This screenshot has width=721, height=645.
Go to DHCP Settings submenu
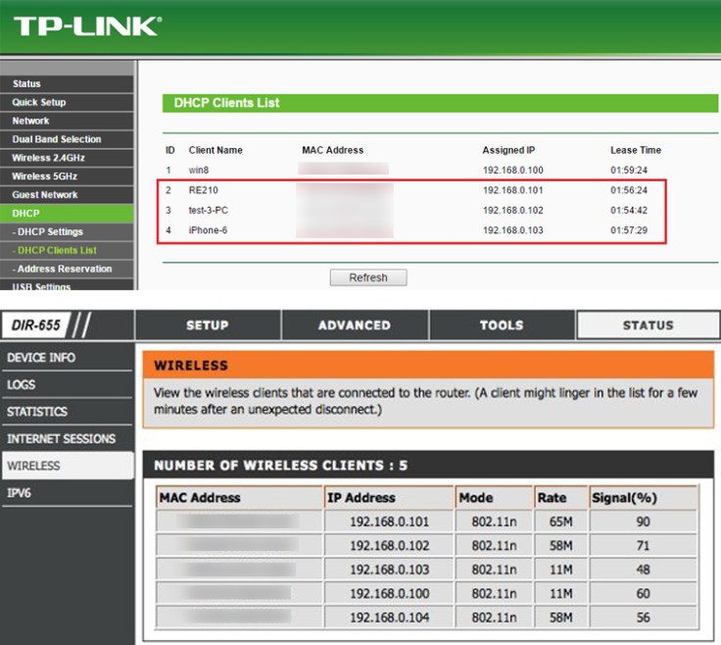(x=50, y=232)
